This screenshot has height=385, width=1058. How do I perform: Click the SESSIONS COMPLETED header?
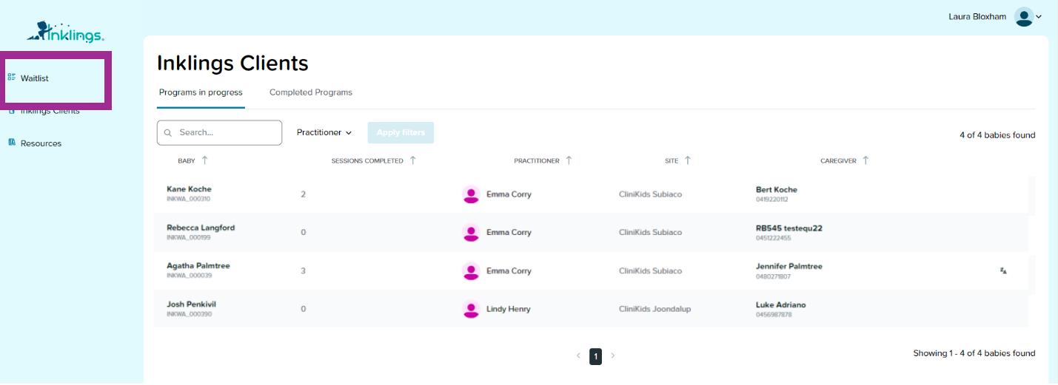(x=367, y=161)
